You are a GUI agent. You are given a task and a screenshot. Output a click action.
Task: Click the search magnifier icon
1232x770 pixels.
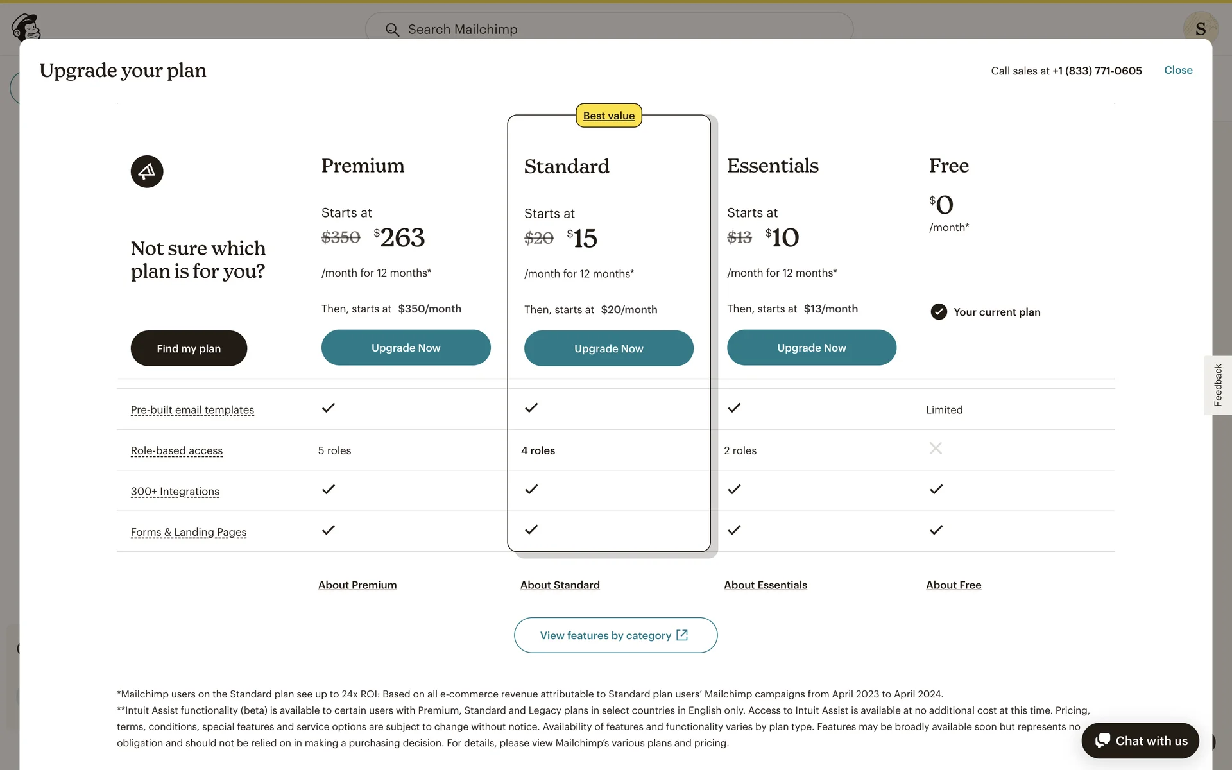392,30
